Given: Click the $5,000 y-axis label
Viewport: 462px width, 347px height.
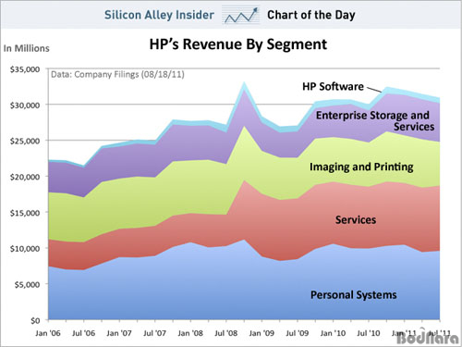Looking at the screenshot, I should click(27, 284).
